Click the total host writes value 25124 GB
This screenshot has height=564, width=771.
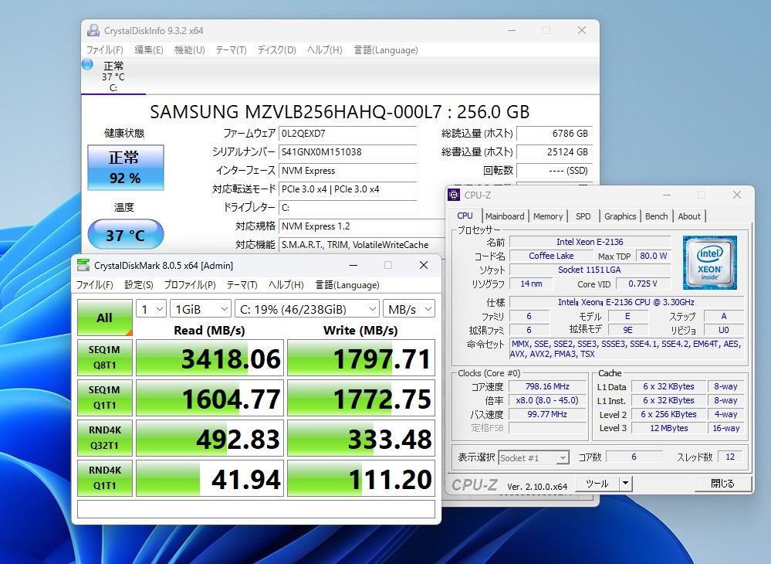tap(554, 152)
